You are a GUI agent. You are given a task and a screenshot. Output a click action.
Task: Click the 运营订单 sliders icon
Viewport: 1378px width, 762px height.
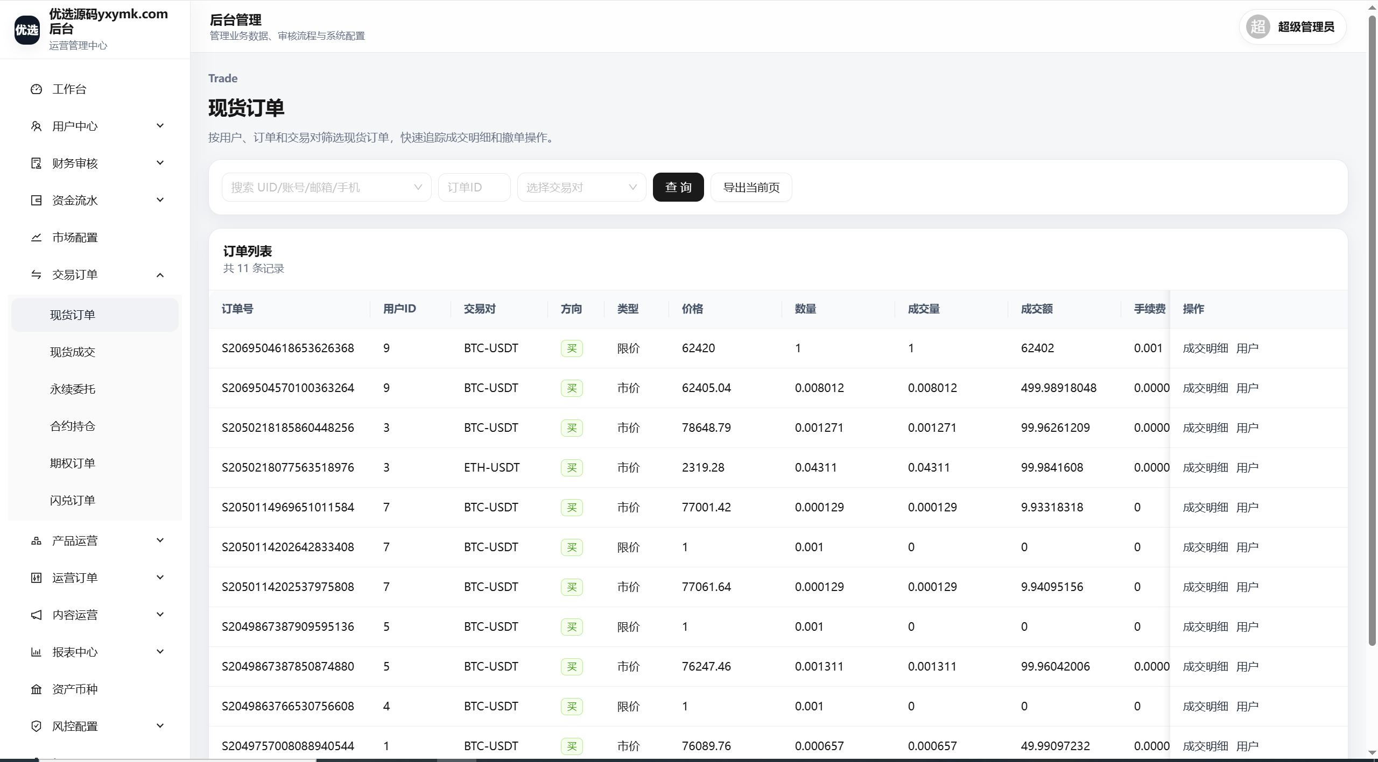pyautogui.click(x=36, y=578)
